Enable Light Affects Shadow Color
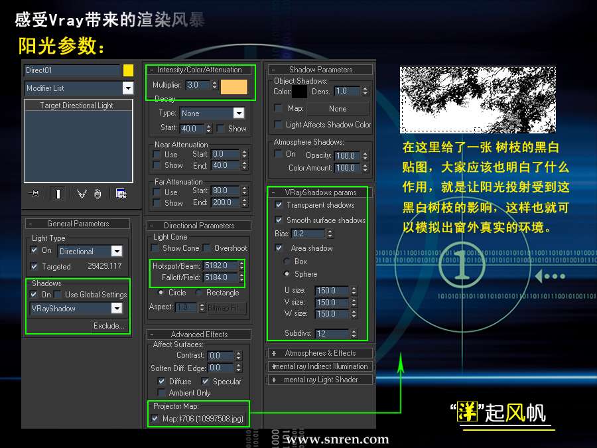This screenshot has height=448, width=597. coord(279,125)
